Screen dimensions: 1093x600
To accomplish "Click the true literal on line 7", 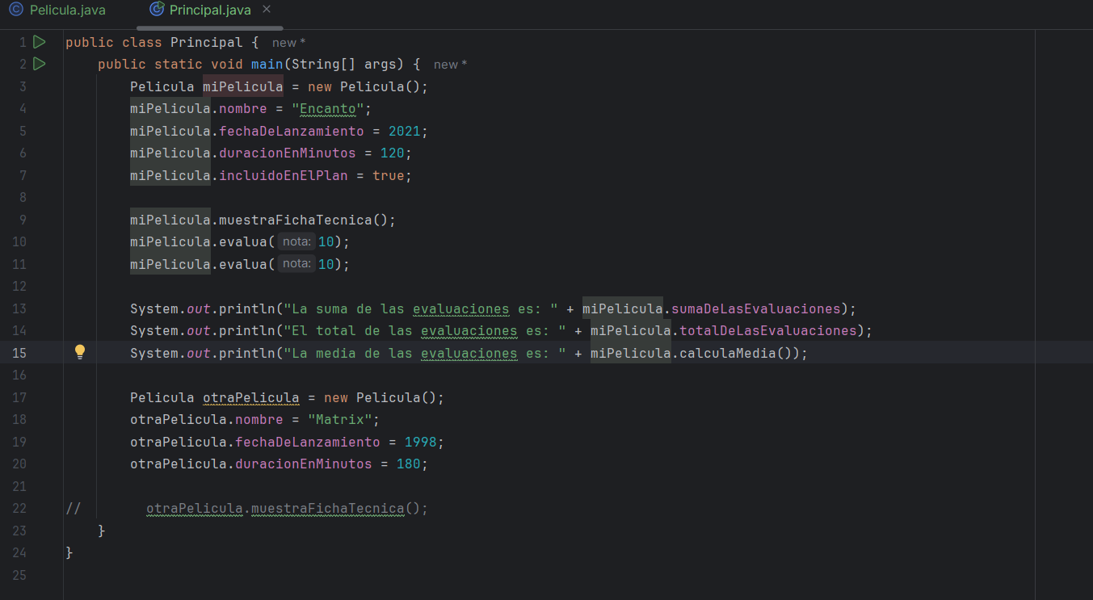I will click(x=388, y=175).
